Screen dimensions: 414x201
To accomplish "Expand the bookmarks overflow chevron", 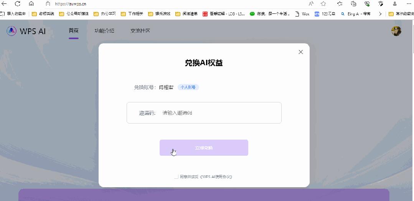I will 380,14.
